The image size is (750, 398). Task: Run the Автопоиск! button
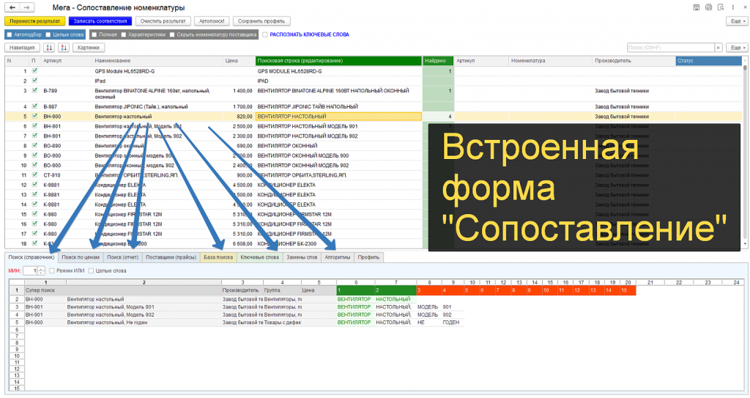tap(212, 21)
